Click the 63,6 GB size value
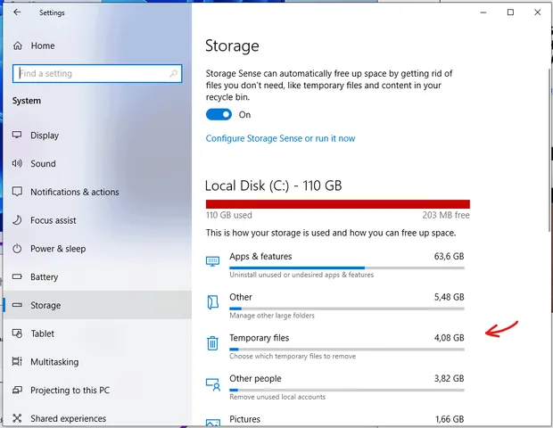Screen dimensions: 553x428 point(449,256)
